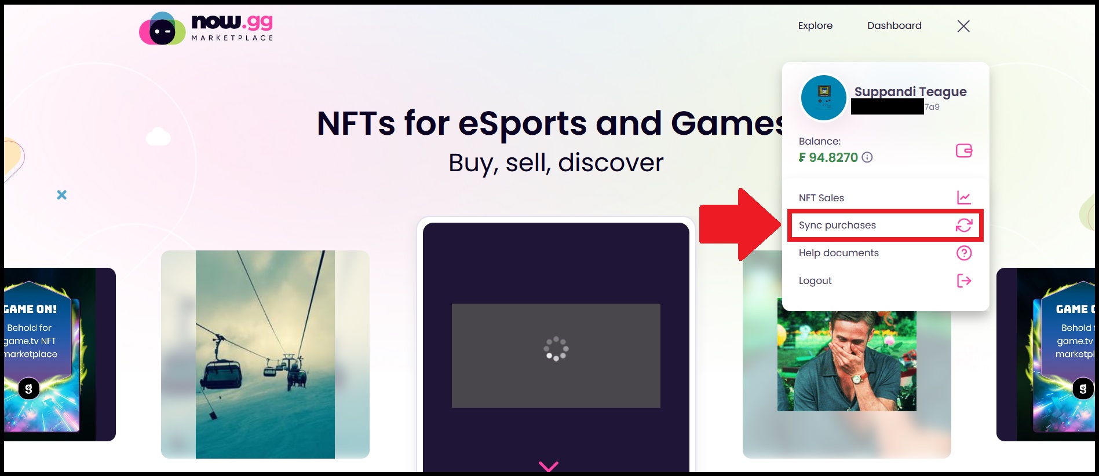This screenshot has width=1099, height=476.
Task: Click the Help documents question mark icon
Action: coord(964,253)
